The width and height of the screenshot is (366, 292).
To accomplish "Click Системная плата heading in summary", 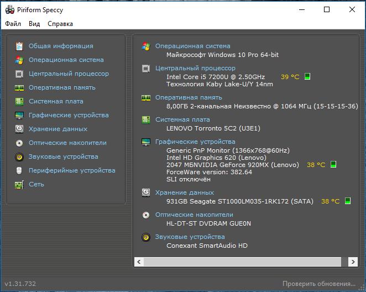I will [182, 119].
